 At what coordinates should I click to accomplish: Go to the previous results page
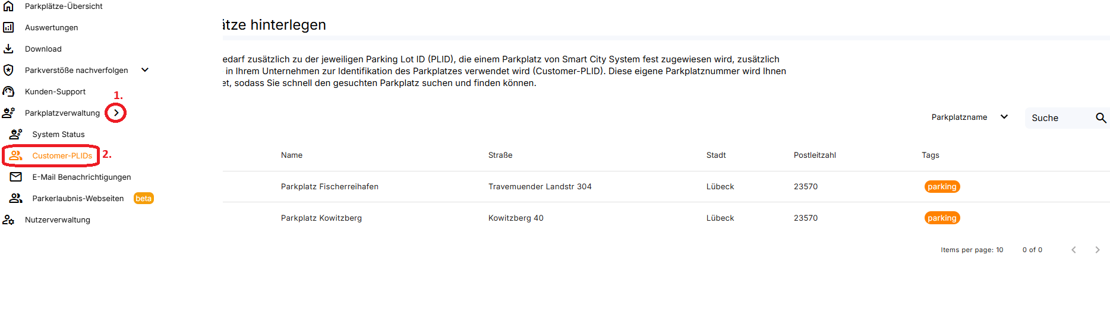point(1073,250)
